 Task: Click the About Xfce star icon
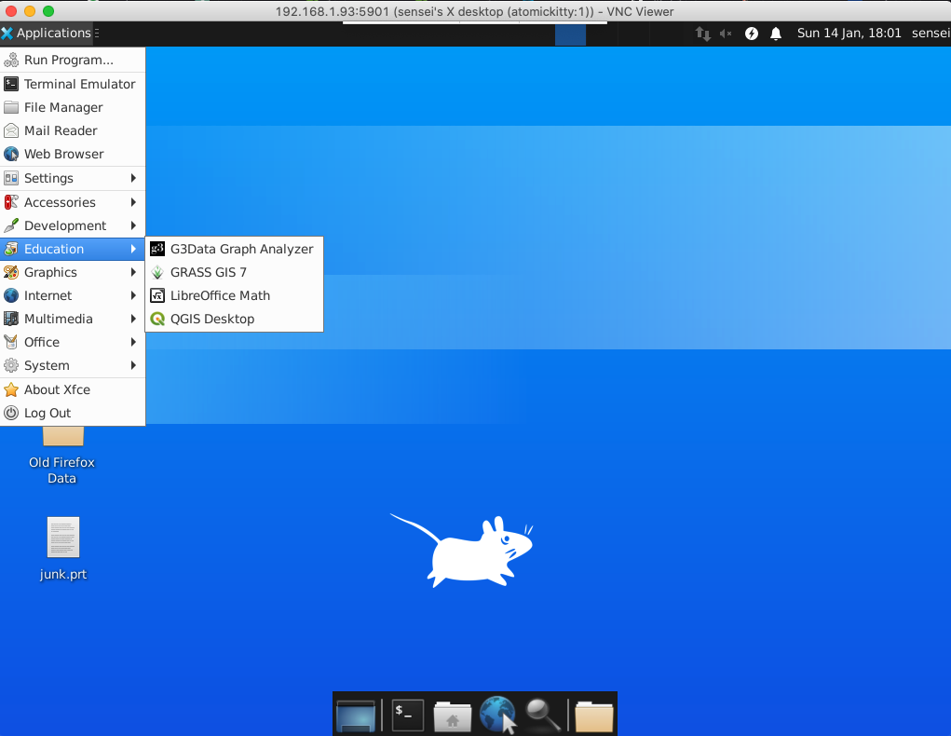click(11, 389)
